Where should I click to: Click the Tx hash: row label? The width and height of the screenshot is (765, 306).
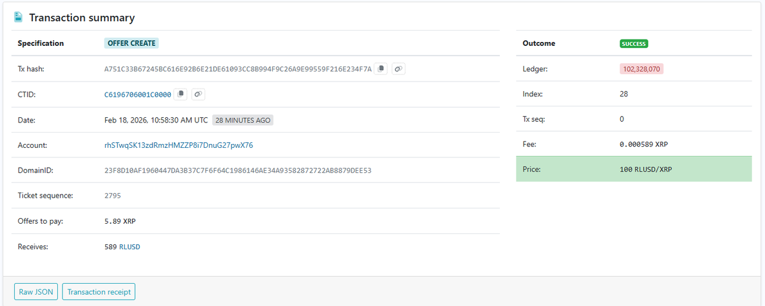(31, 69)
